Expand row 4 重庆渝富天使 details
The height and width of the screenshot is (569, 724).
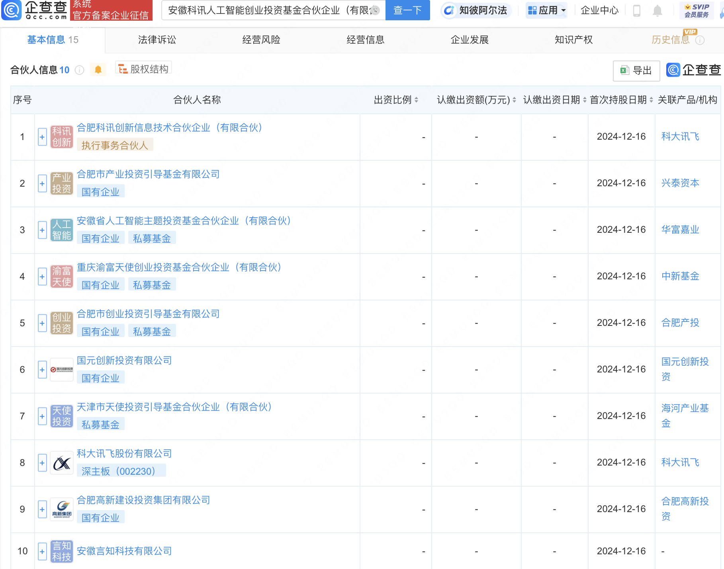coord(42,277)
